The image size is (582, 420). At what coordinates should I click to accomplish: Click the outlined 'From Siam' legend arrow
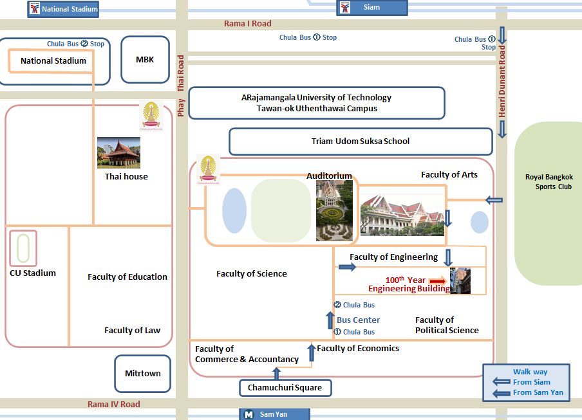pos(502,381)
